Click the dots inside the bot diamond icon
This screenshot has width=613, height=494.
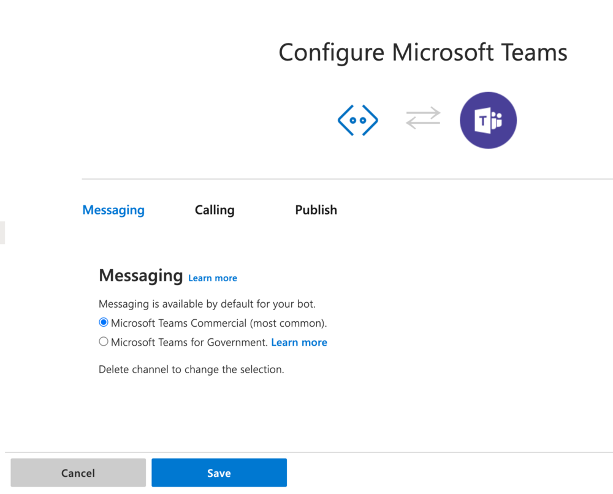pos(358,120)
